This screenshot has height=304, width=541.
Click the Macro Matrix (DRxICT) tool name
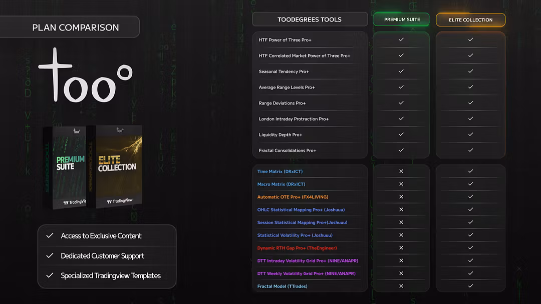point(281,184)
